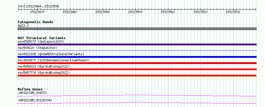Image resolution: width=265 pixels, height=107 pixels.
Task: Click the thin blue nsv509120 variant line
Action: 137,50
